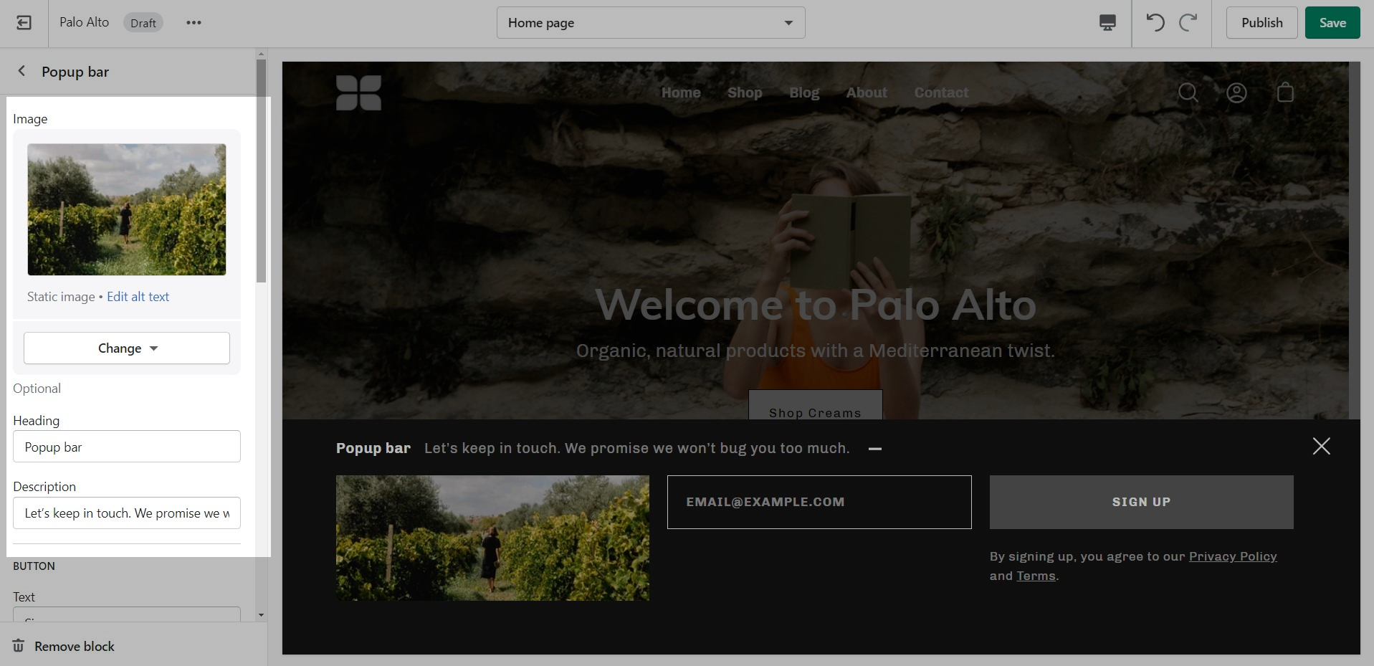Open the Home page template dropdown
Viewport: 1374px width, 666px height.
pos(650,23)
